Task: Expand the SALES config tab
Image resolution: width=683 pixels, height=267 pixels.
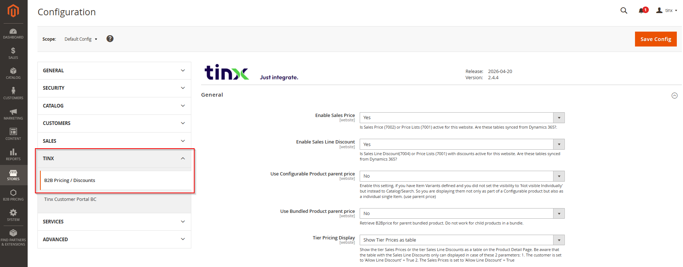Action: point(114,141)
